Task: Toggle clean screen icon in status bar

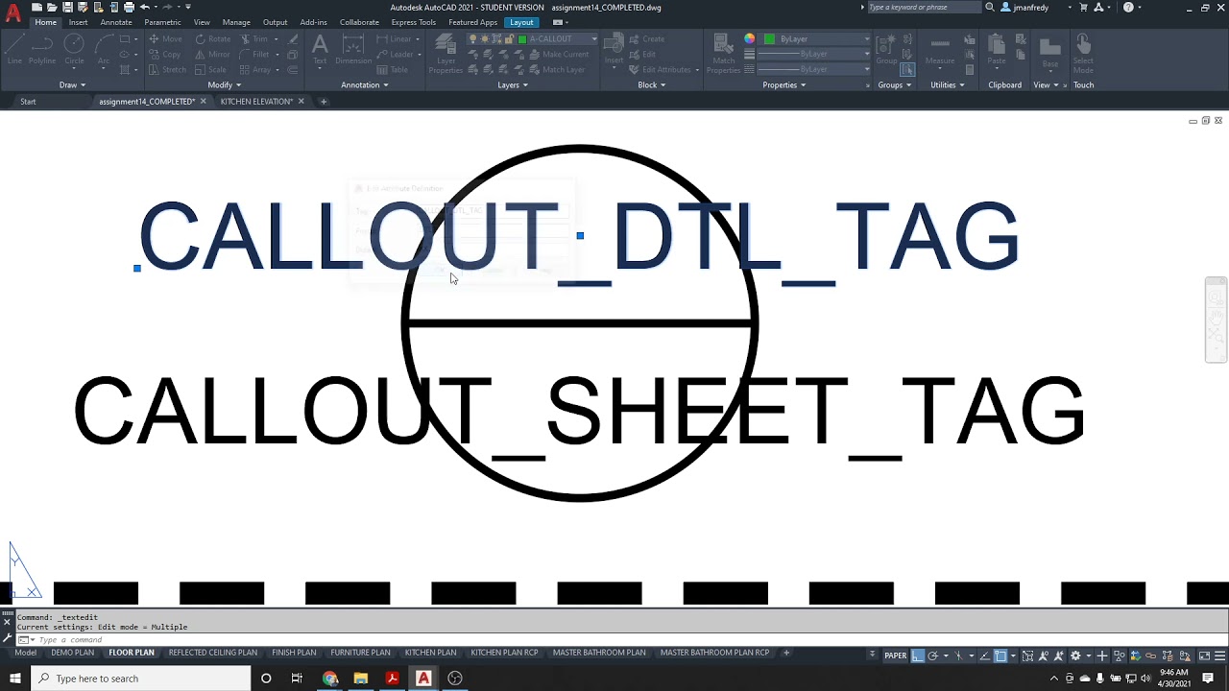Action: (1205, 655)
